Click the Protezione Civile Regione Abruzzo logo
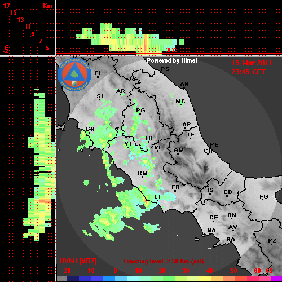282x282 pixels. click(x=74, y=74)
